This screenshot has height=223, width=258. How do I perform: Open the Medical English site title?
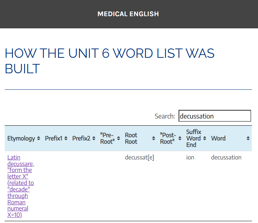pyautogui.click(x=128, y=14)
